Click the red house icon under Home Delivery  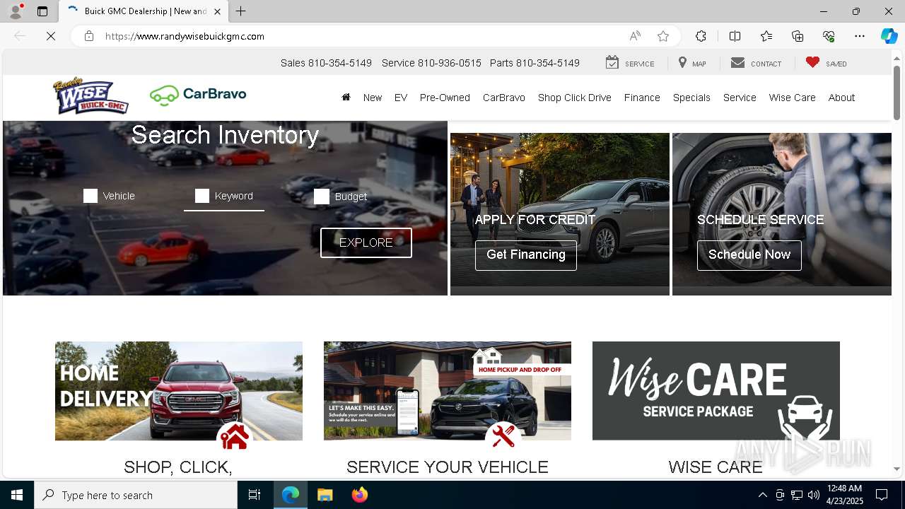[235, 438]
